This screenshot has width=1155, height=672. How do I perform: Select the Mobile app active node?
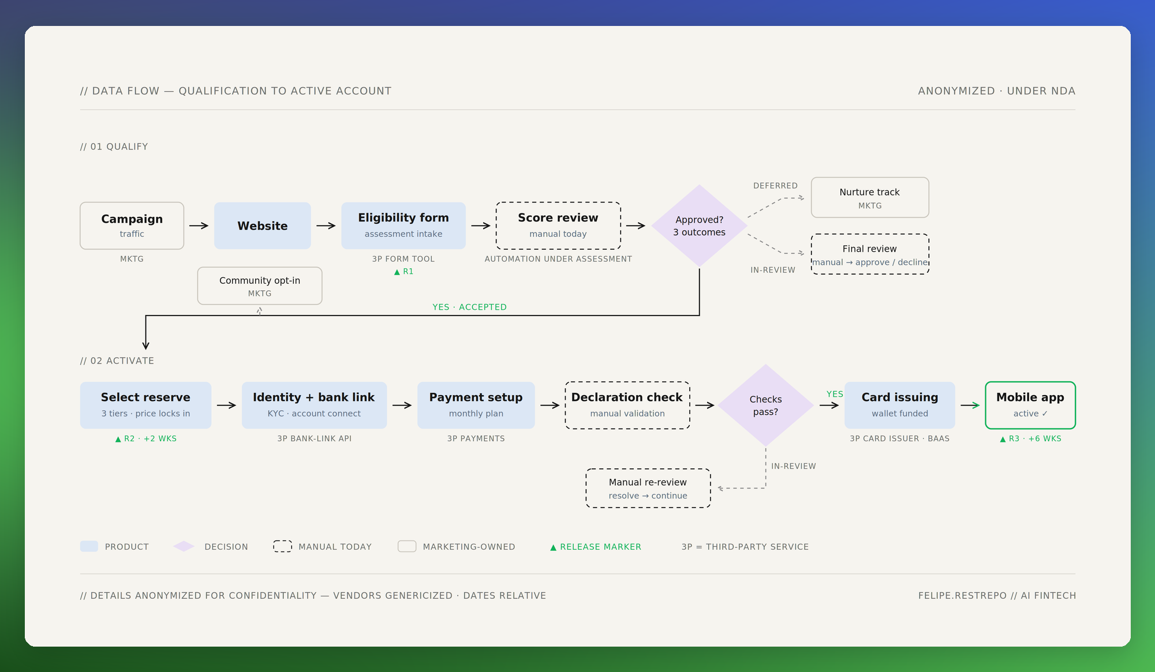click(x=1030, y=405)
